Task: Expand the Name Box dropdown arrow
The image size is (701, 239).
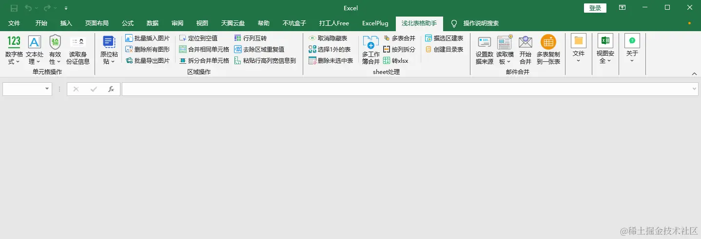Action: coord(47,89)
